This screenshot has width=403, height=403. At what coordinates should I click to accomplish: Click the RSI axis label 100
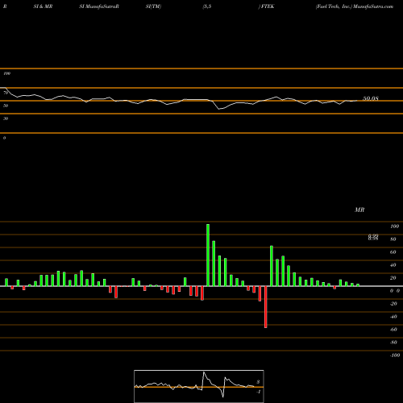click(x=6, y=73)
